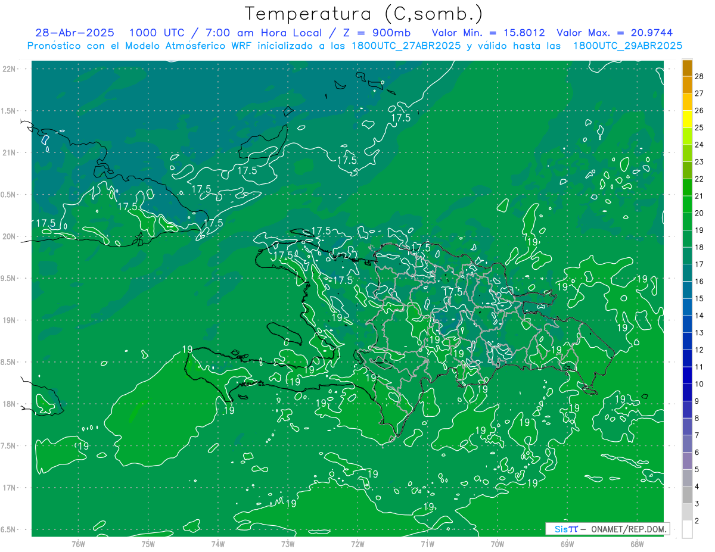
Task: Click the blue legend swatch between 13 and 14
Action: [x=687, y=324]
